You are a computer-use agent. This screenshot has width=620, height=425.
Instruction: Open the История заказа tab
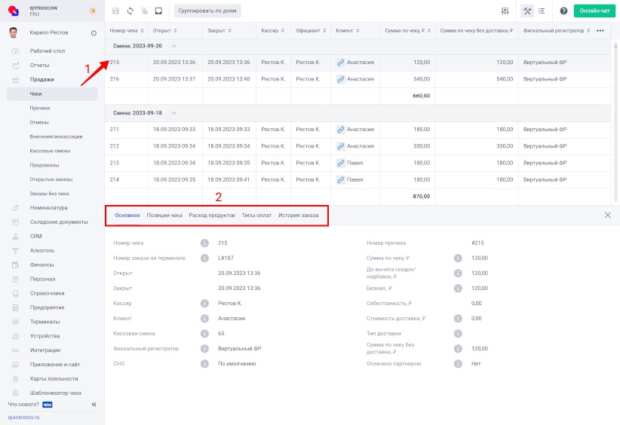tap(298, 216)
